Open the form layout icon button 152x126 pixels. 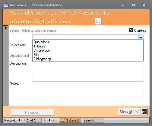tap(144, 111)
